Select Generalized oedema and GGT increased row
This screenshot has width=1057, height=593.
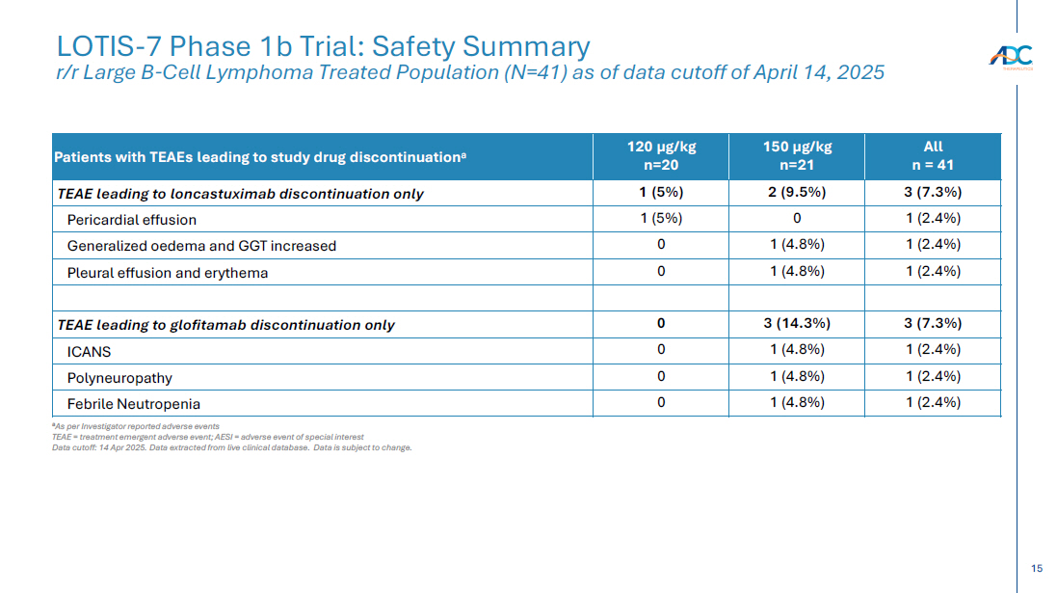pyautogui.click(x=201, y=246)
